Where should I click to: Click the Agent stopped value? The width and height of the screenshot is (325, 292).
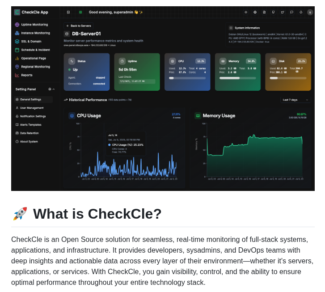[x=100, y=78]
